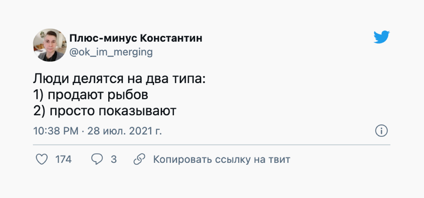The image size is (424, 198).
Task: Open the author's profile picture
Action: [x=50, y=45]
